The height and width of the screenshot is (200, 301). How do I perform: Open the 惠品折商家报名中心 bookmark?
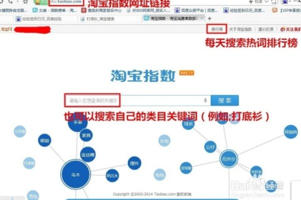tap(101, 10)
